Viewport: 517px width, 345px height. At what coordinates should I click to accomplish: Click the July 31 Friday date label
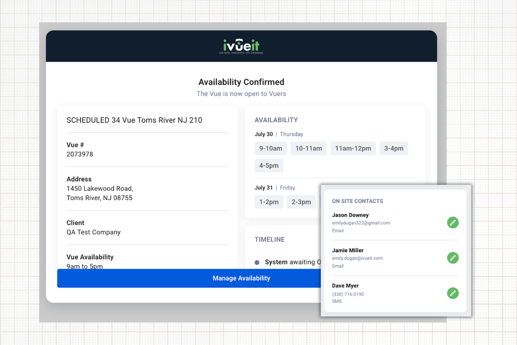pos(275,187)
